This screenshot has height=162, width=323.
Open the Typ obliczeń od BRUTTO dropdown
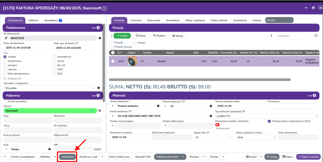[x=267, y=116]
